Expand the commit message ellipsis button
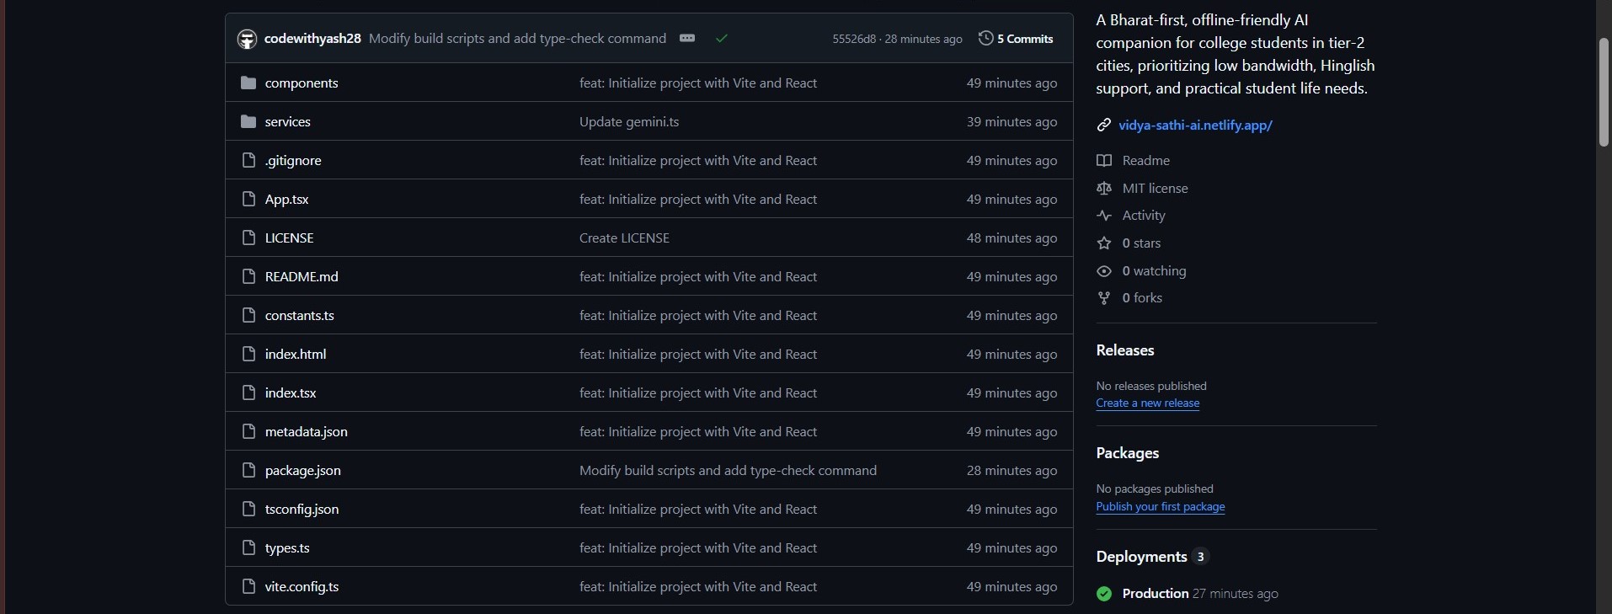This screenshot has width=1612, height=614. click(x=687, y=39)
